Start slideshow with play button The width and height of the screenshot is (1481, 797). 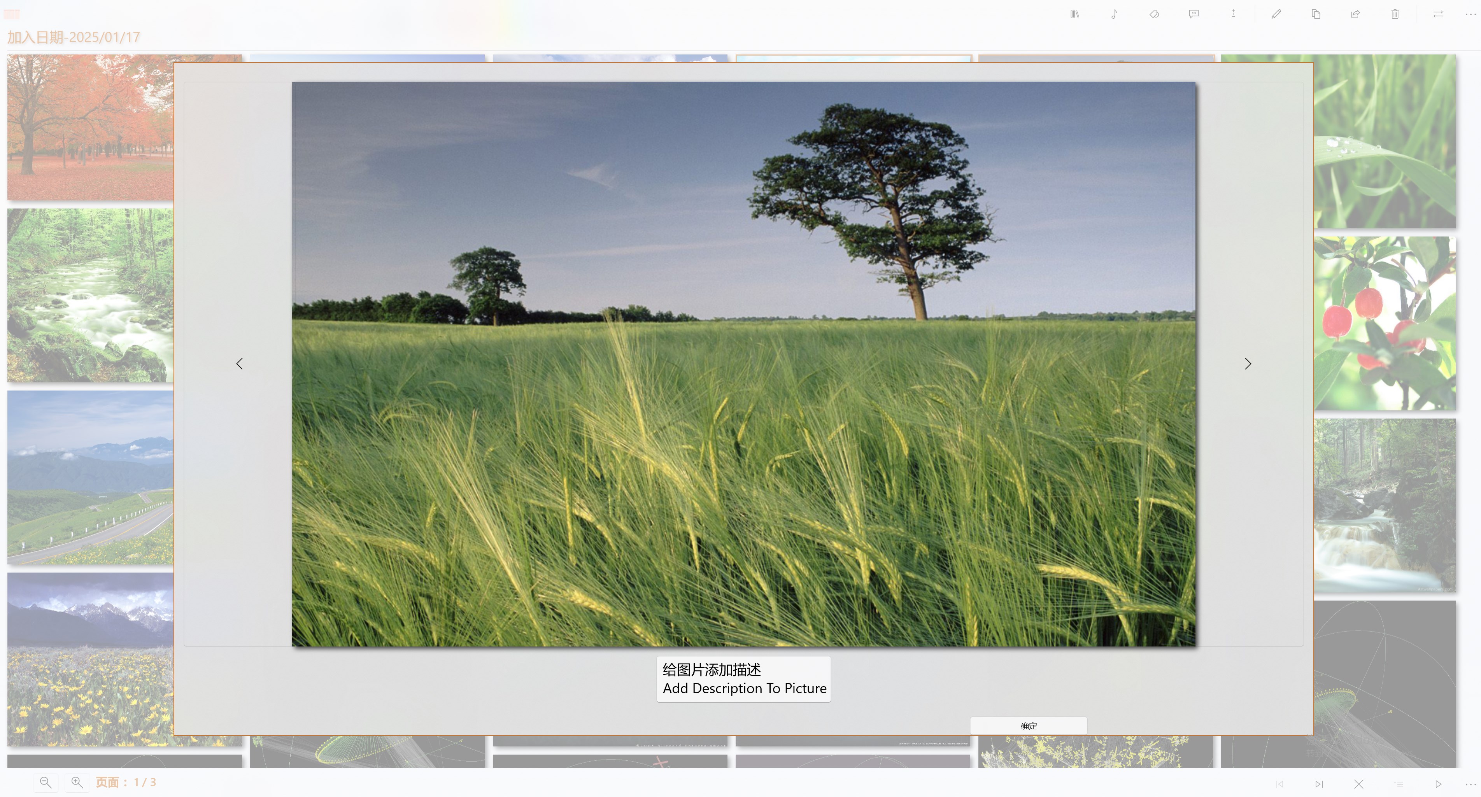(x=1438, y=784)
